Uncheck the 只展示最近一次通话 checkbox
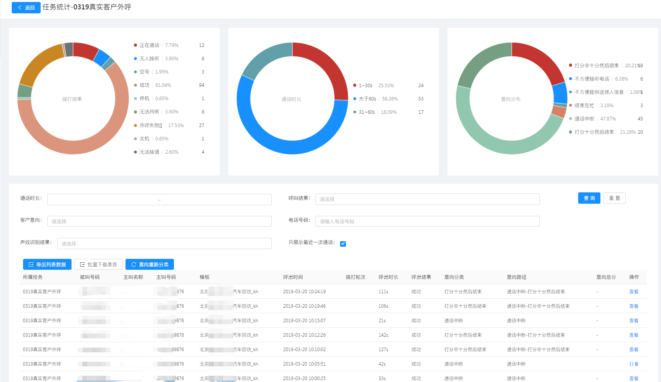661x382 pixels. pos(343,244)
